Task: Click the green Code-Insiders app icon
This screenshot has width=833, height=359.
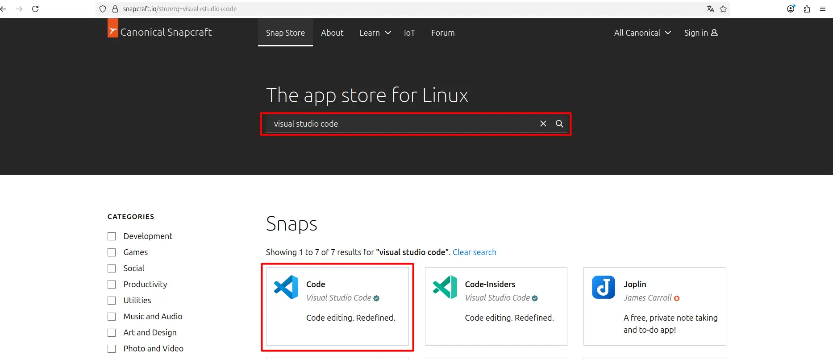Action: 445,287
